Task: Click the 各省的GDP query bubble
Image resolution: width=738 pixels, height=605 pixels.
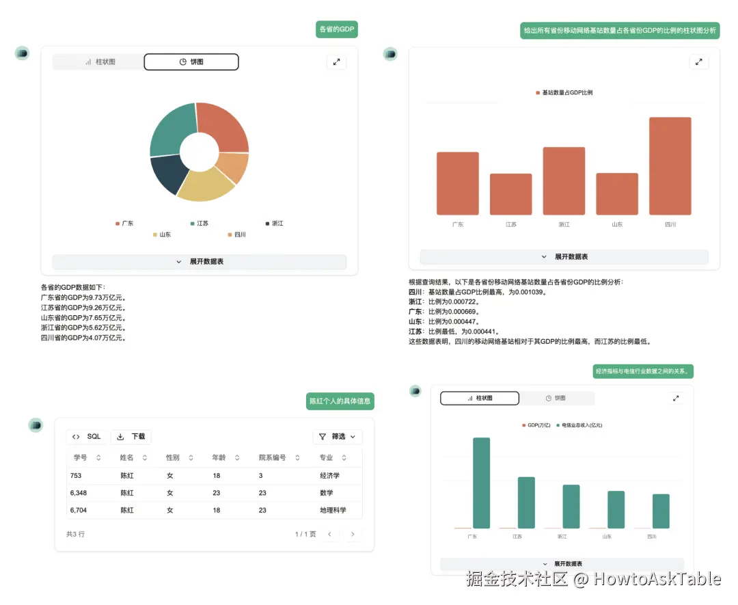Action: tap(336, 29)
